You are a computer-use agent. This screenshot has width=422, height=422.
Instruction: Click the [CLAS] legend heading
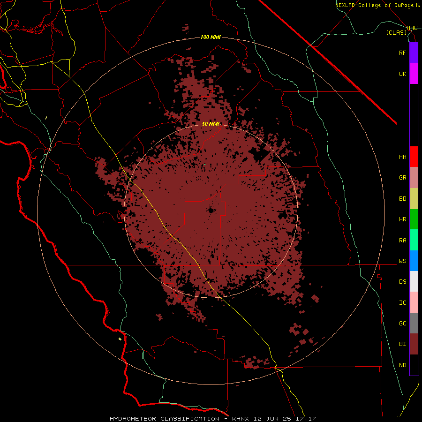396,32
